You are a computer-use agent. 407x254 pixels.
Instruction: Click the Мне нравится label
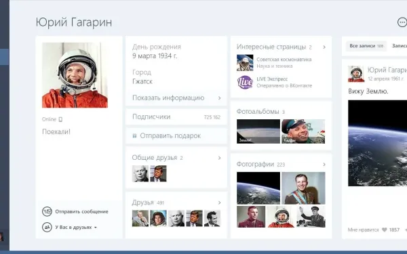(x=363, y=230)
